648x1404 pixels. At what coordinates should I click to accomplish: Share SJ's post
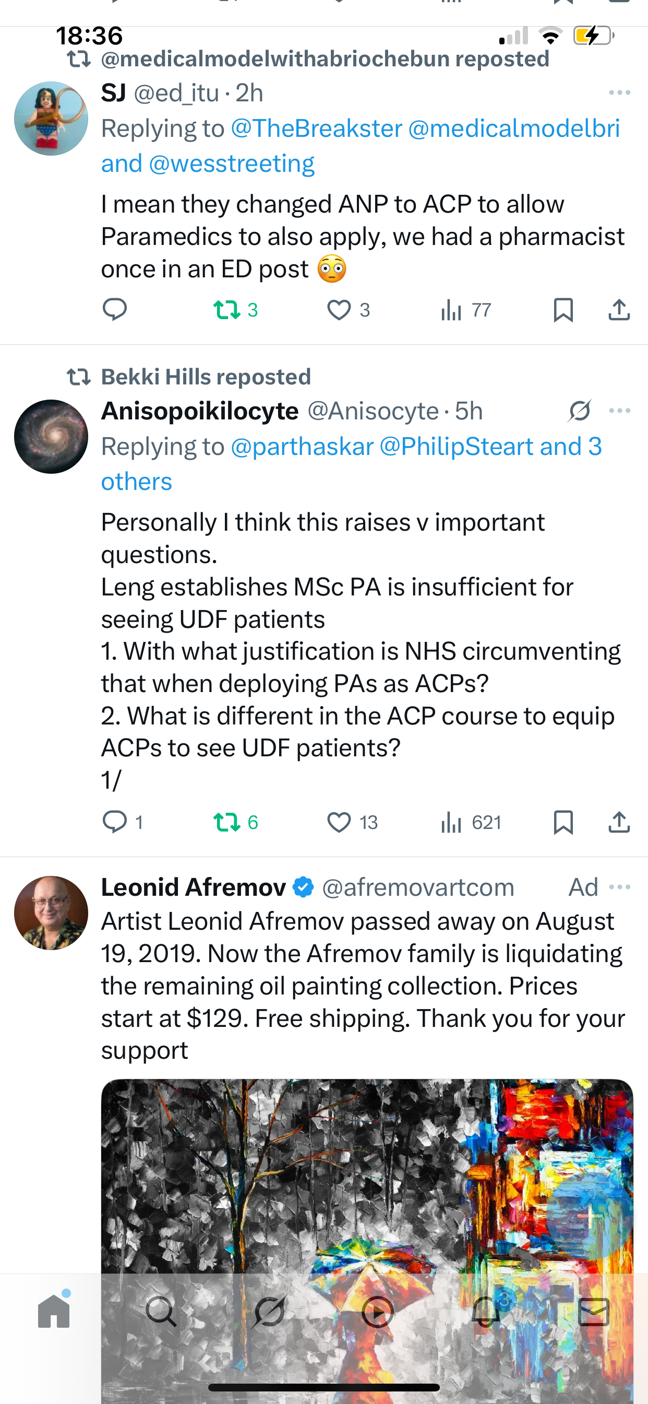(619, 310)
